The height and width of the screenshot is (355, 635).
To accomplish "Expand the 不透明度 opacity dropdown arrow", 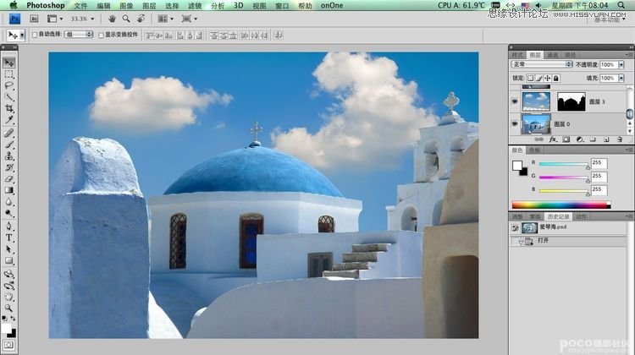I will (x=619, y=64).
